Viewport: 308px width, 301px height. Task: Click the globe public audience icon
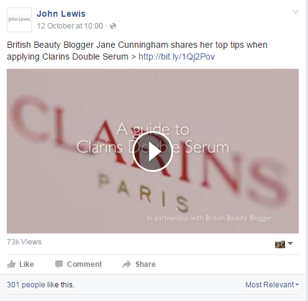tap(113, 26)
